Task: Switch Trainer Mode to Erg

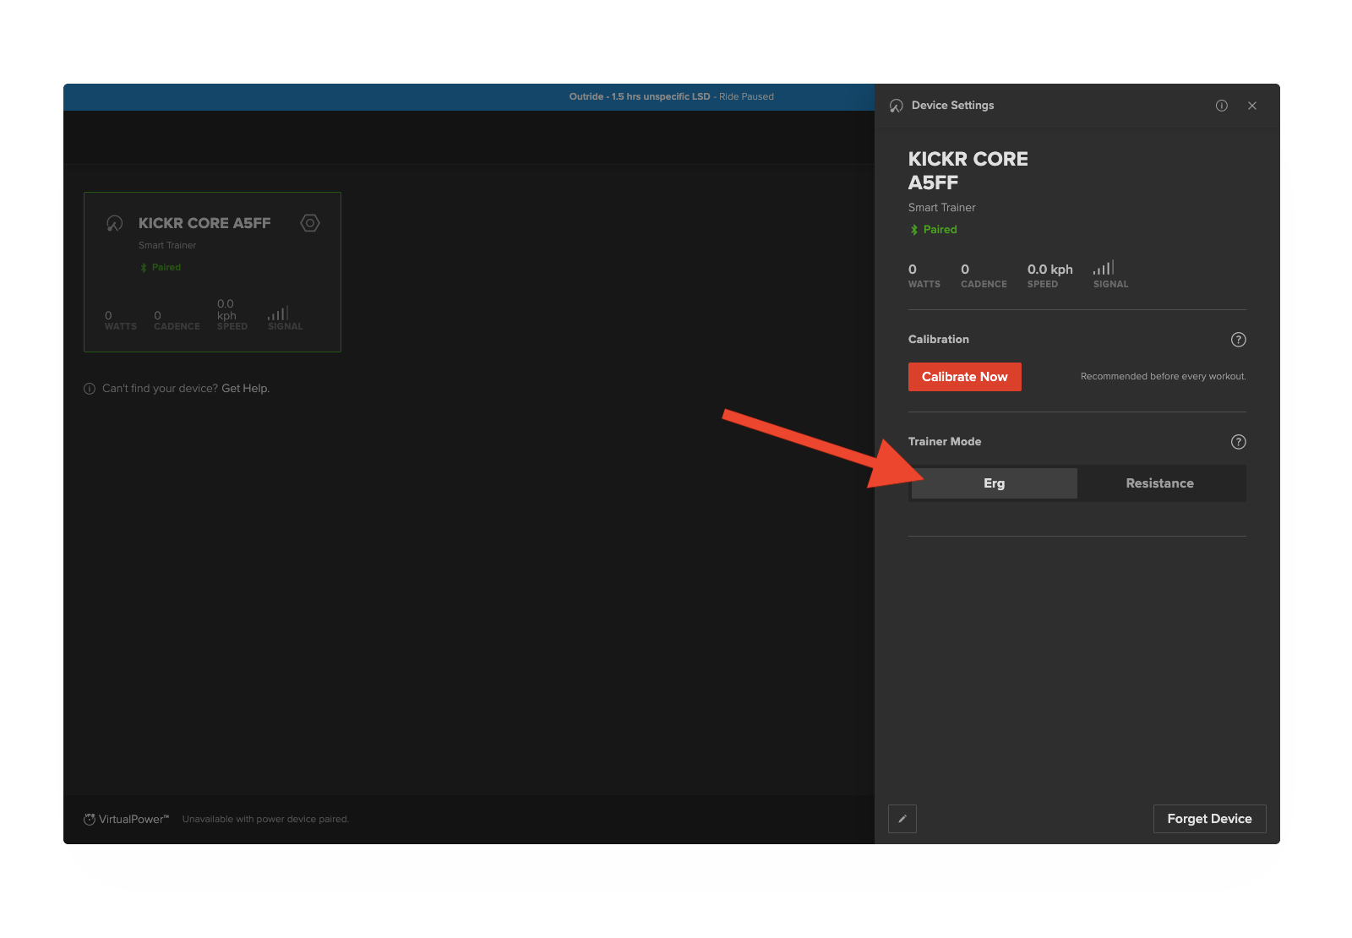Action: pos(994,483)
